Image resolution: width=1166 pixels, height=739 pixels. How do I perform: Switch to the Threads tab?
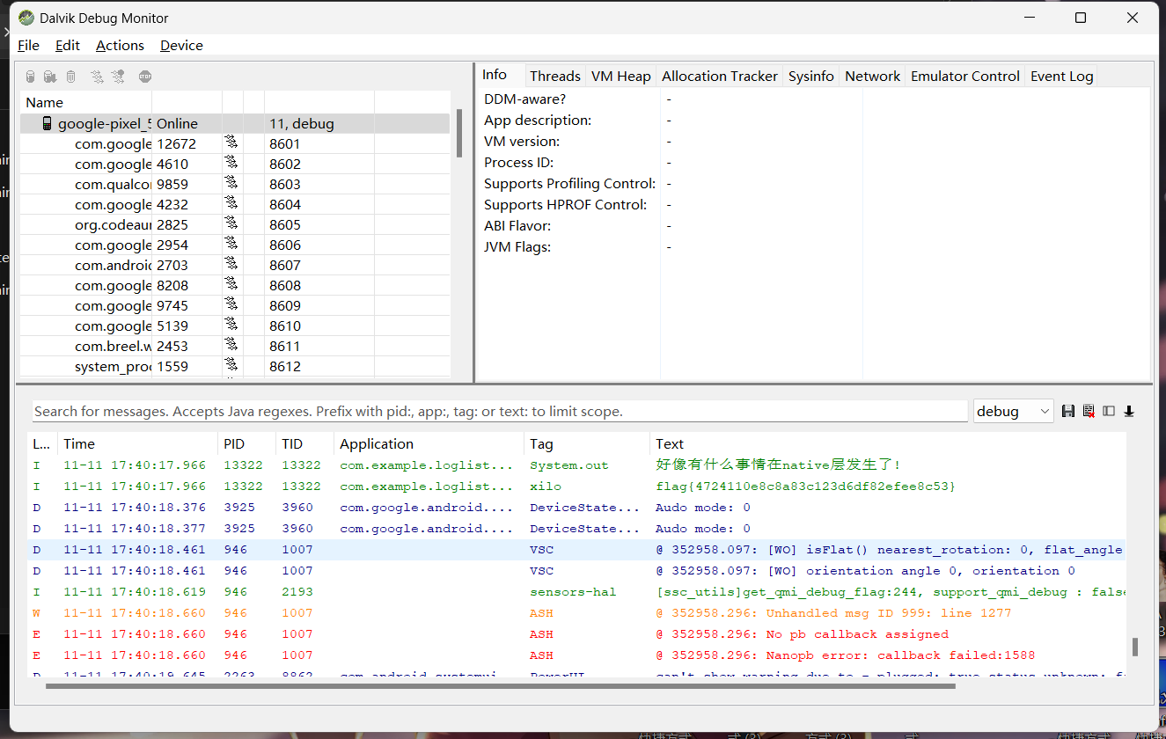click(555, 77)
